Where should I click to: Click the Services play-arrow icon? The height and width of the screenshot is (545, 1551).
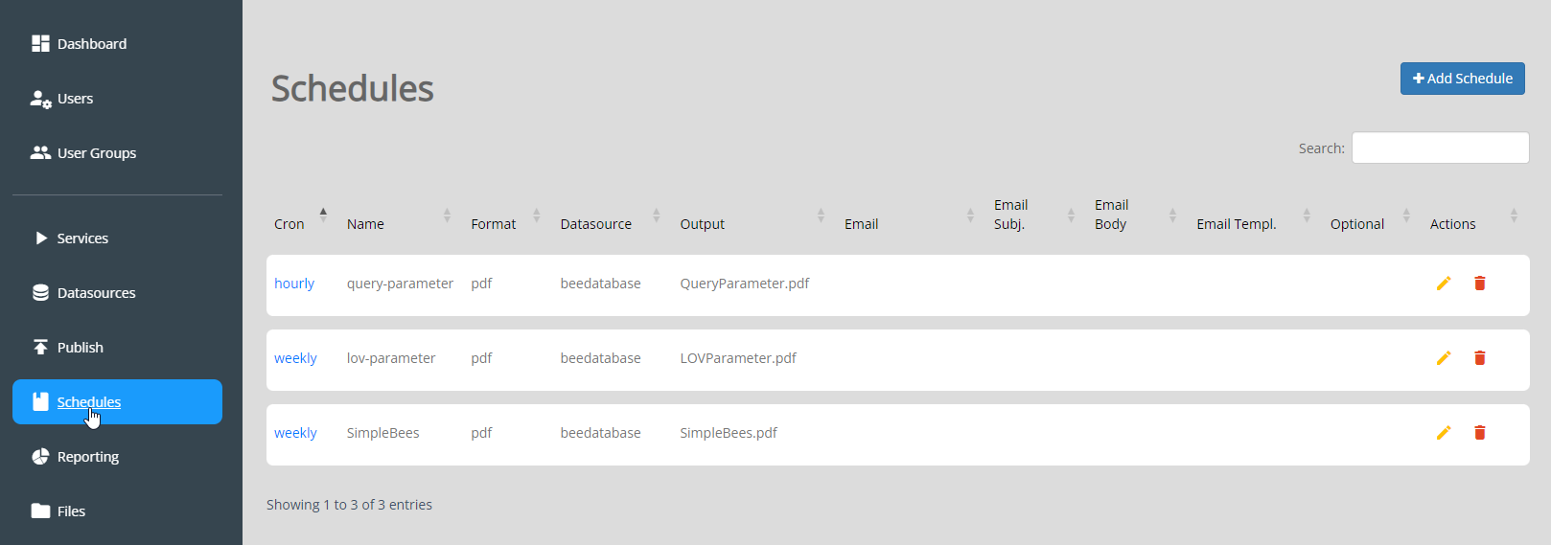pos(41,238)
